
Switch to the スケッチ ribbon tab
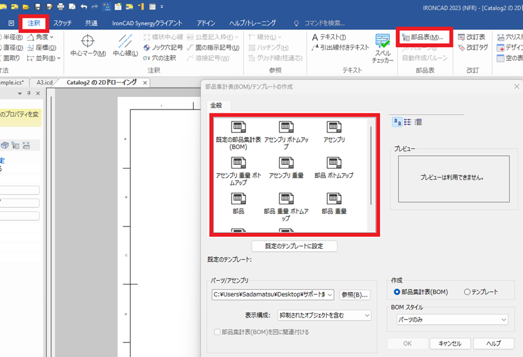point(63,23)
